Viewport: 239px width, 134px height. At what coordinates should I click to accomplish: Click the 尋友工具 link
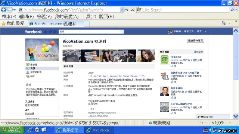click(189, 31)
